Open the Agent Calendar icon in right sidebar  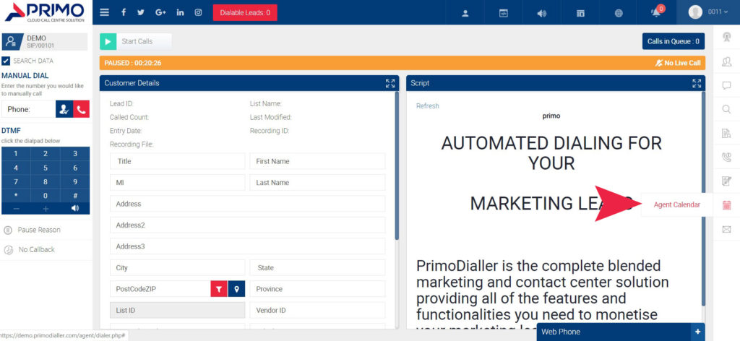(726, 205)
